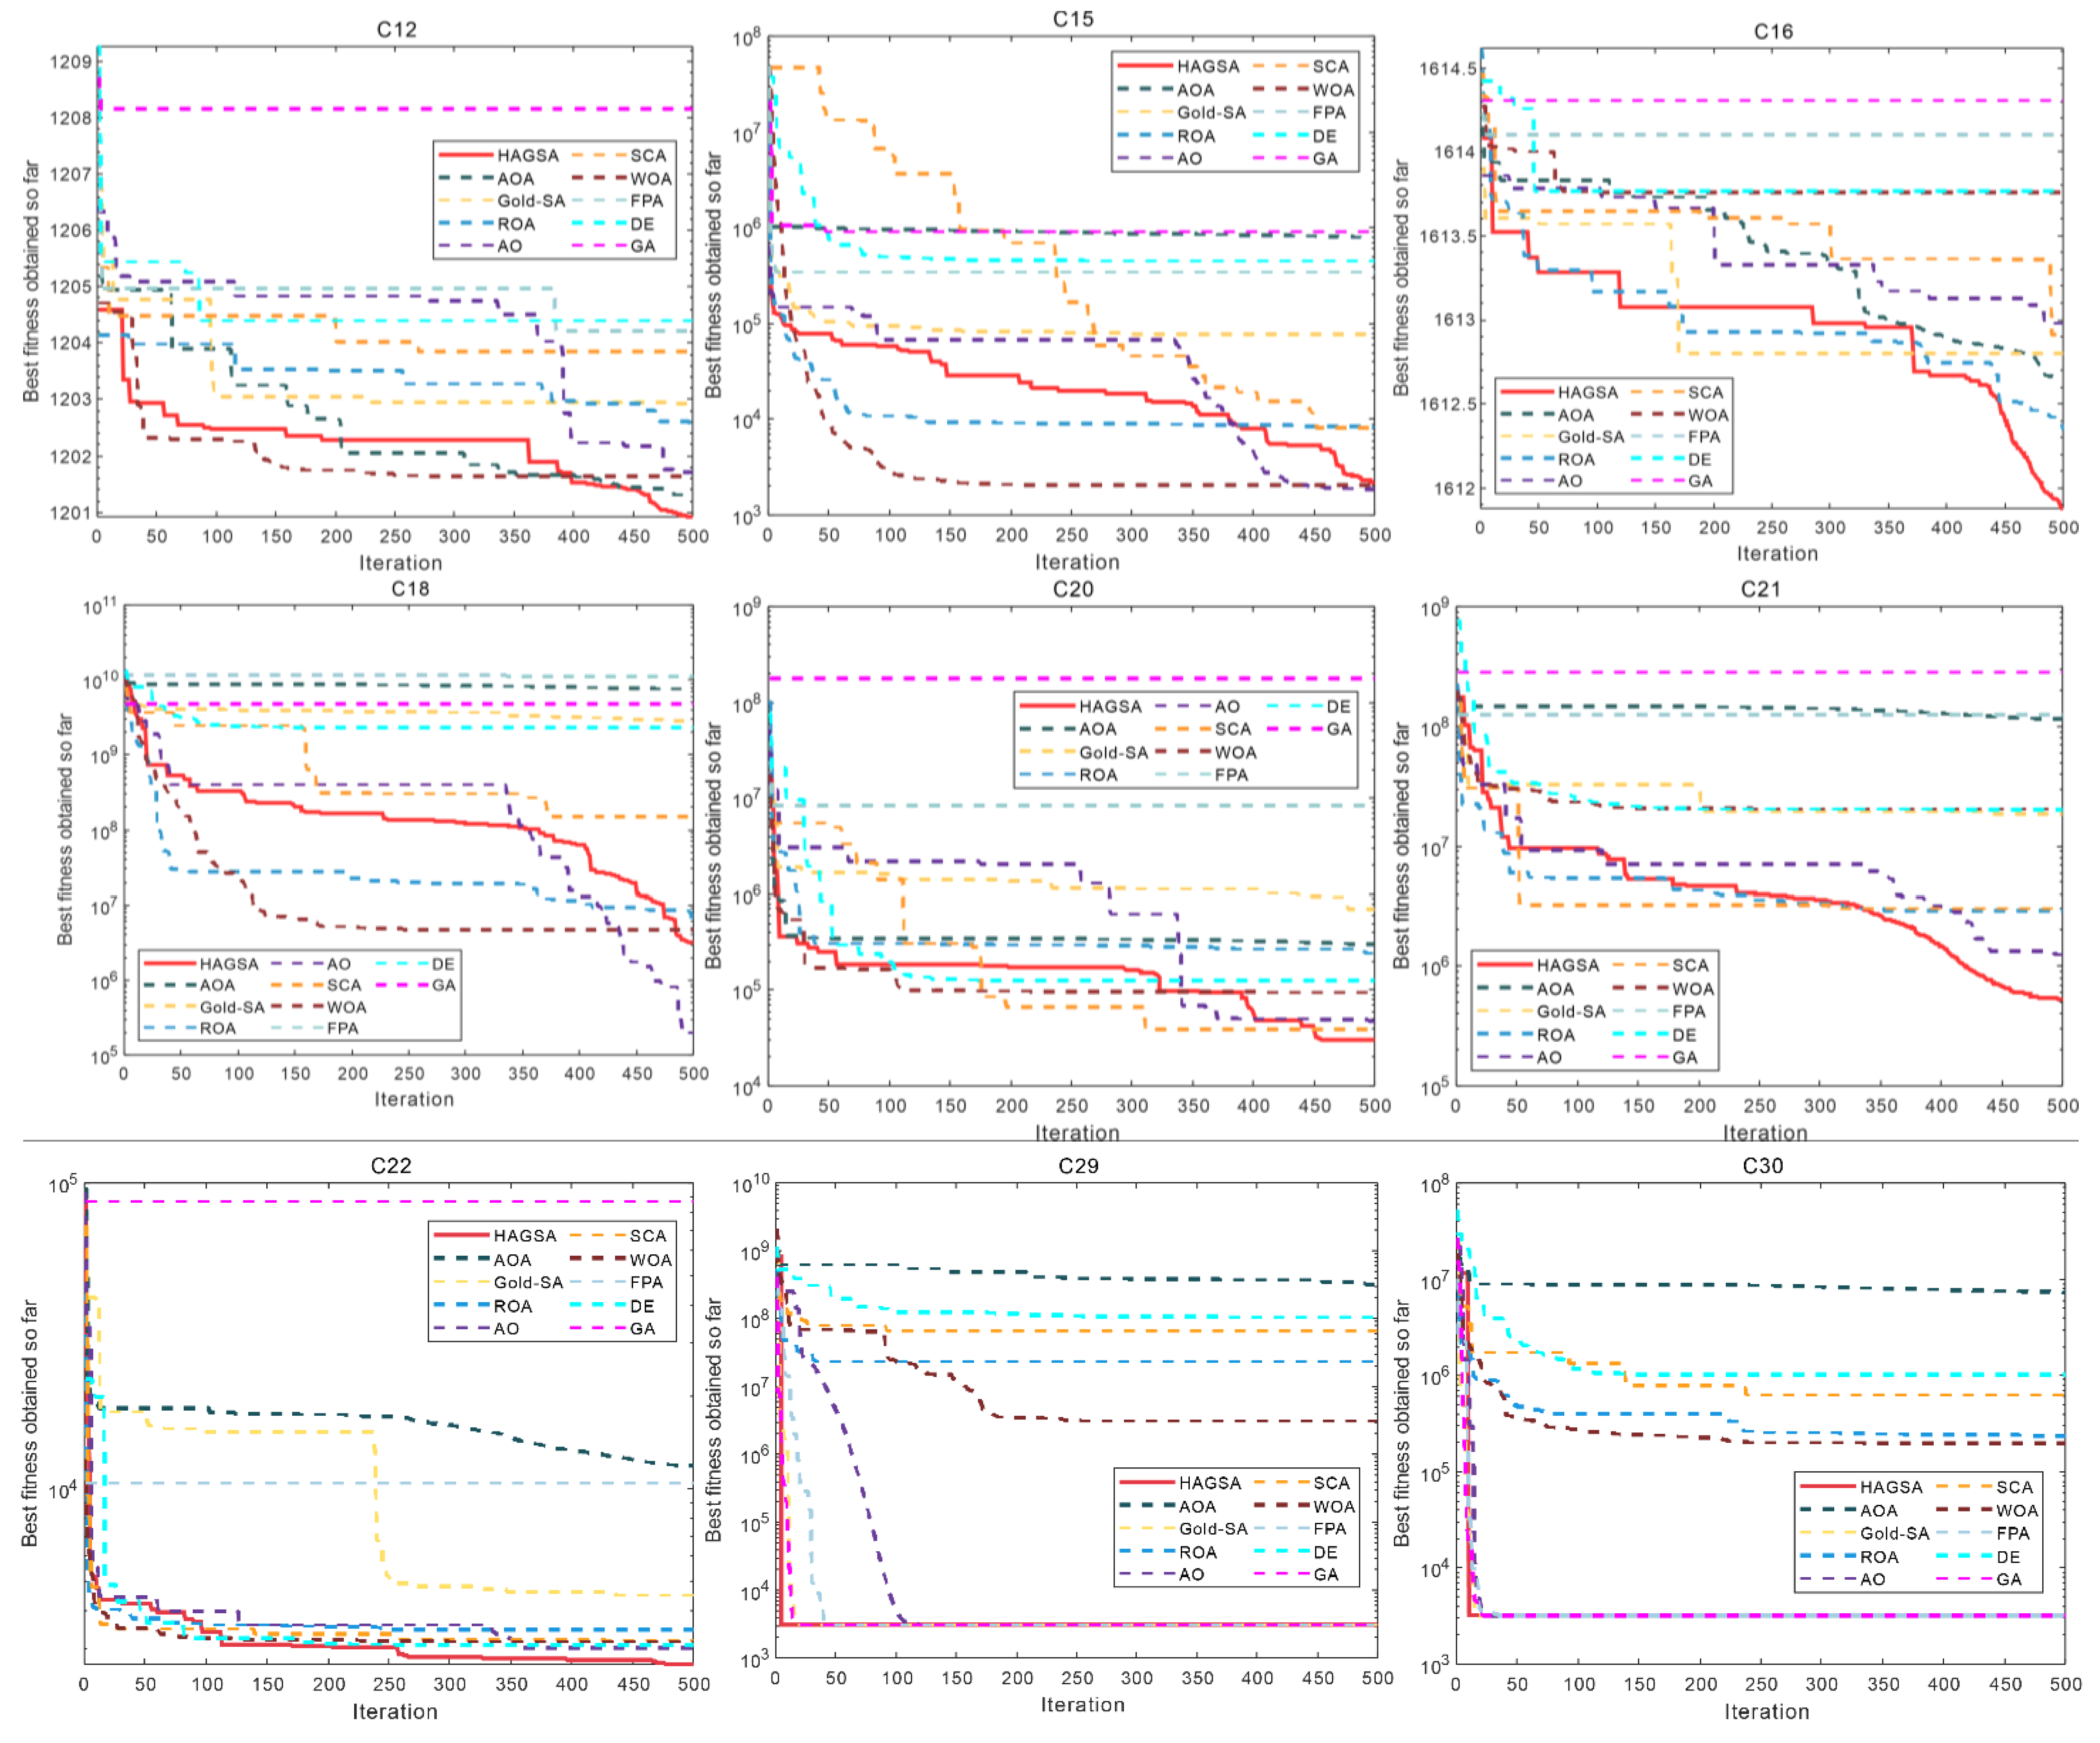Click the C18 chart title
Viewport: 2100px width, 1743px height.
tap(410, 588)
